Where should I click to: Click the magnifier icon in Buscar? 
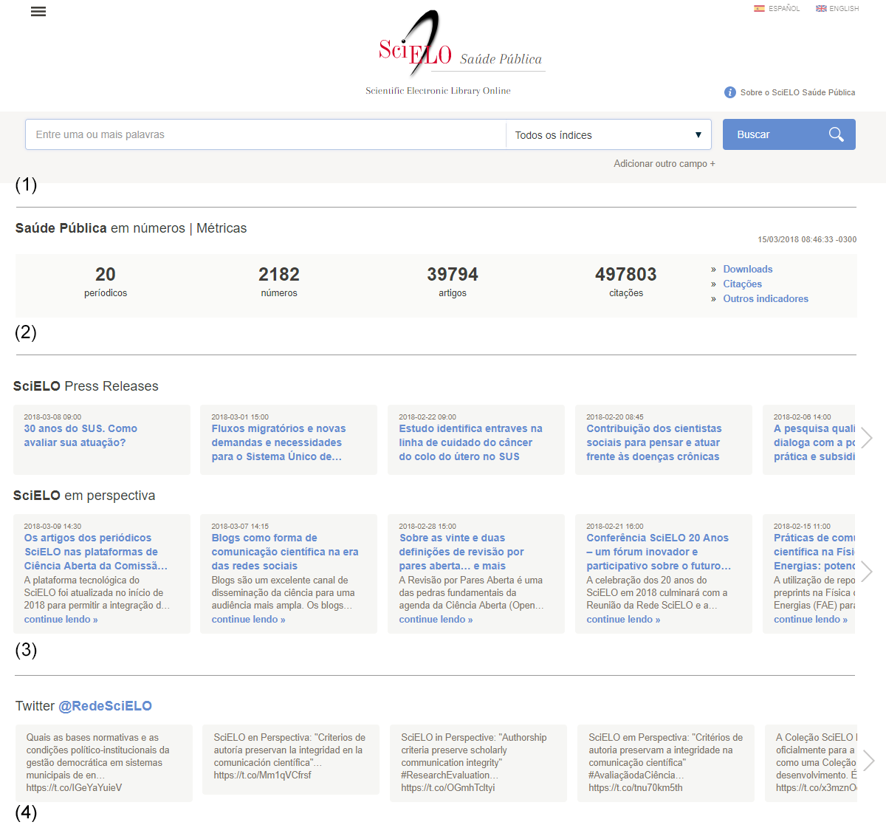pos(836,134)
